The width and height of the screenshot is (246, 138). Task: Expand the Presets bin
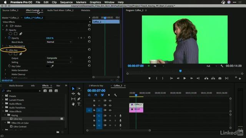tap(3, 96)
